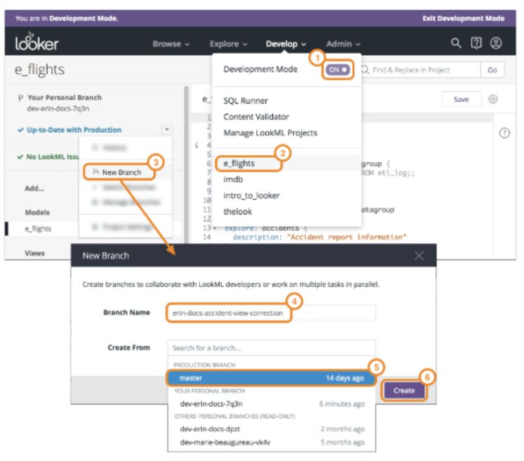Open the Admin dropdown menu
524x461 pixels.
(x=343, y=44)
